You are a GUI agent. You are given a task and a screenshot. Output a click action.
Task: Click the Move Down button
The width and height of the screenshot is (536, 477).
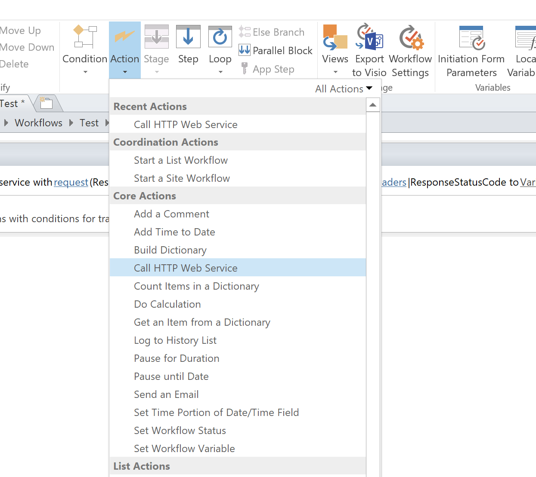[x=27, y=47]
